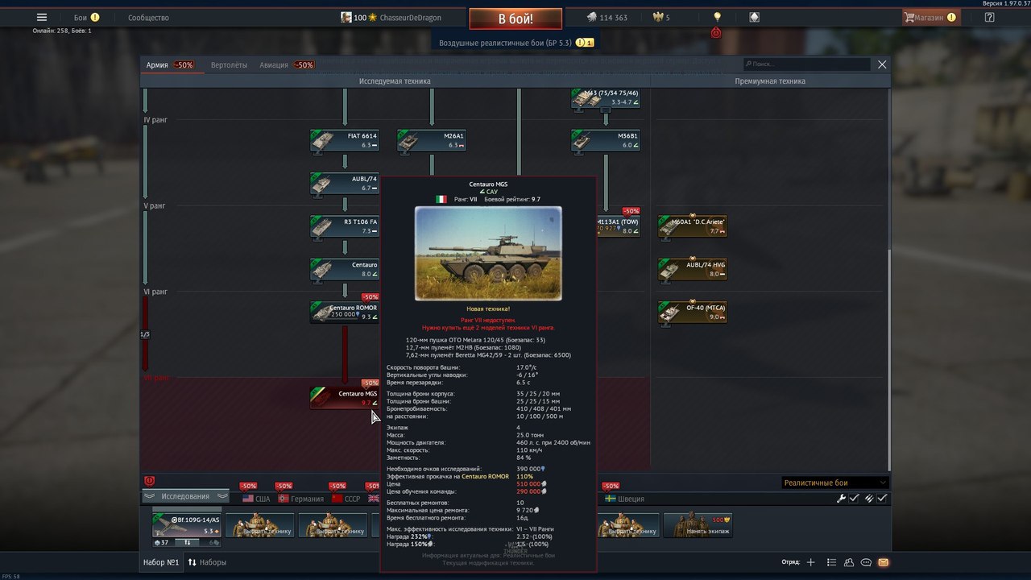The height and width of the screenshot is (580, 1031).
Task: Click the wrench repair icon
Action: pos(842,499)
